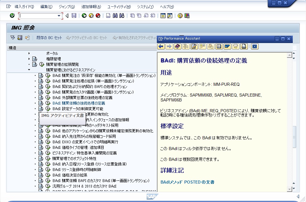Open the command field dropdown arrow
The width and height of the screenshot is (306, 202).
tap(59, 16)
